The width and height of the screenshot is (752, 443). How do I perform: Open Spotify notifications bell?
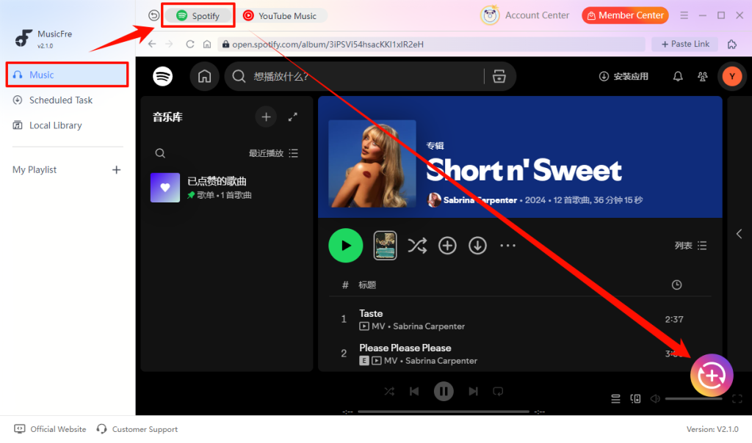pos(678,76)
